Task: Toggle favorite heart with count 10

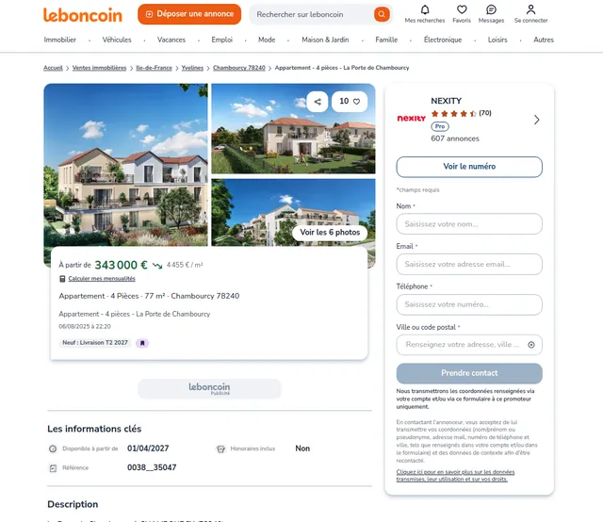Action: pos(350,102)
